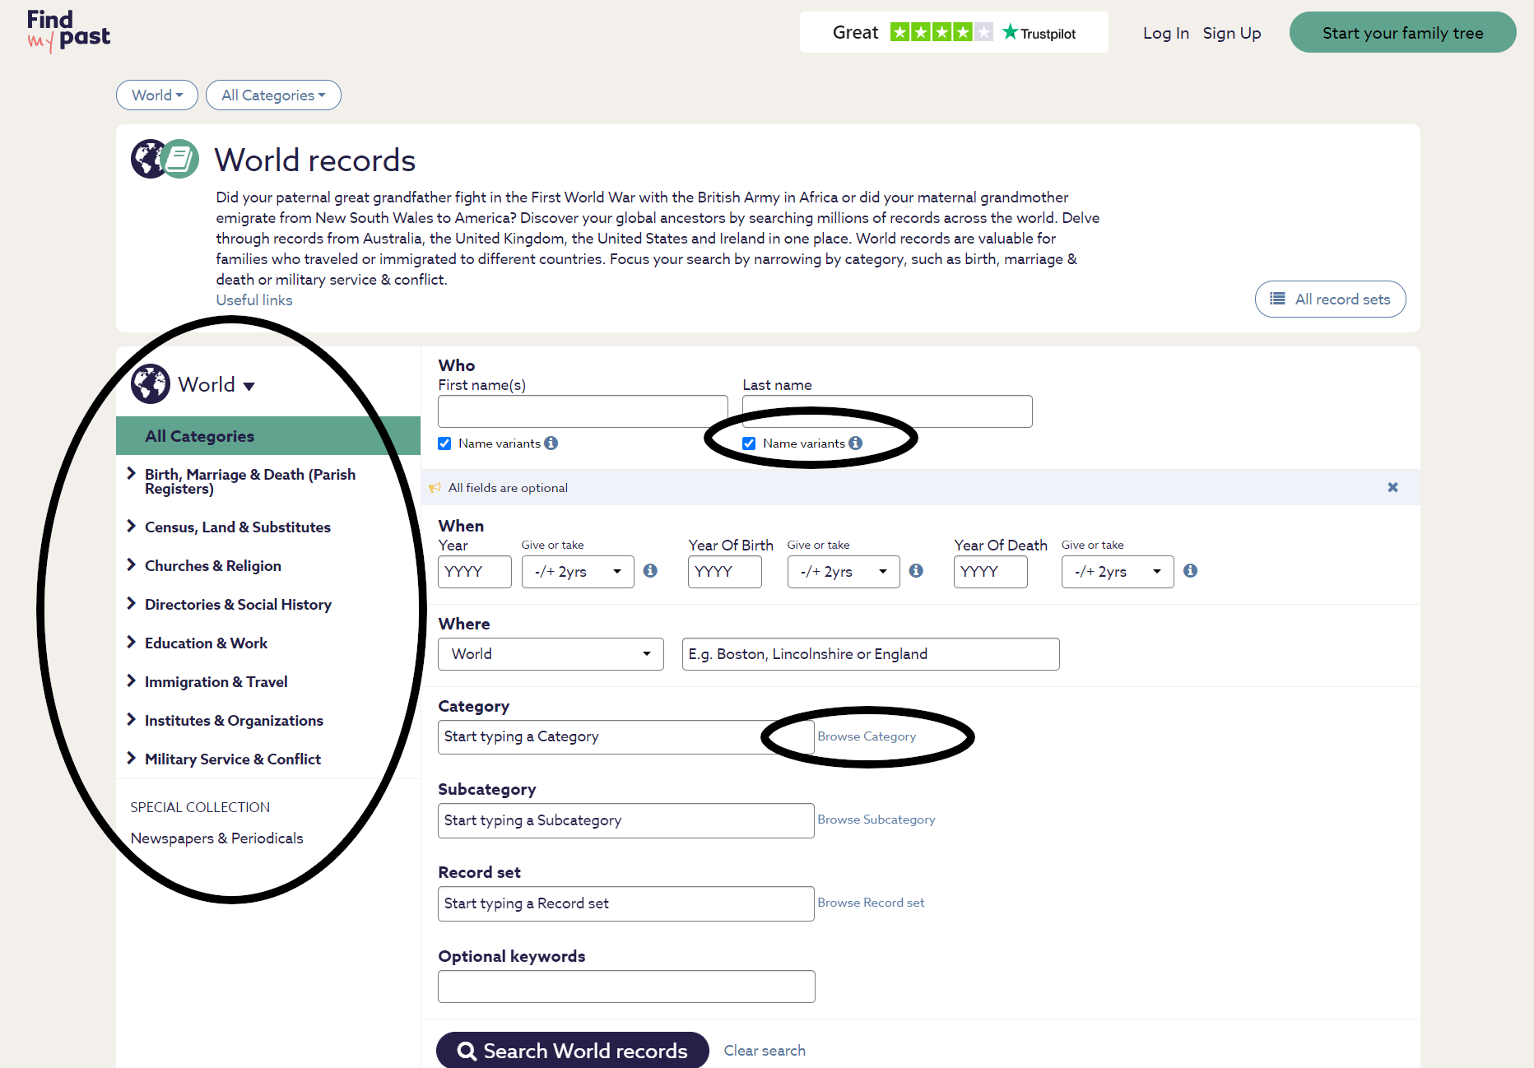The image size is (1534, 1068).
Task: Dismiss the All fields are optional notice
Action: pyautogui.click(x=1392, y=488)
